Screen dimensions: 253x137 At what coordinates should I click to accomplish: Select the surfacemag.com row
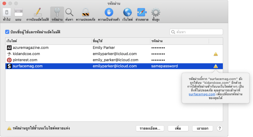(x=114, y=66)
